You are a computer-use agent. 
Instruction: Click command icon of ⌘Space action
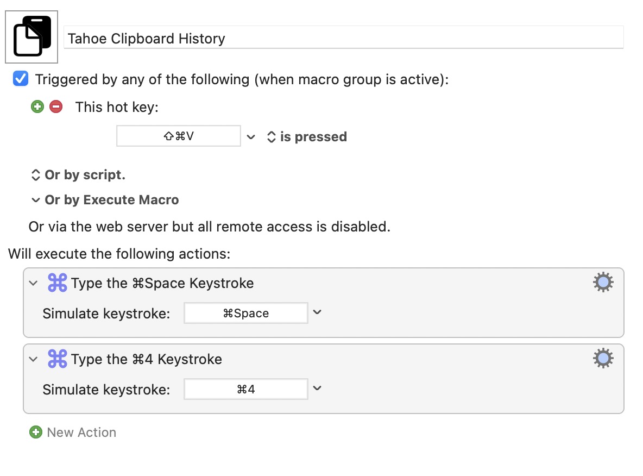click(57, 283)
